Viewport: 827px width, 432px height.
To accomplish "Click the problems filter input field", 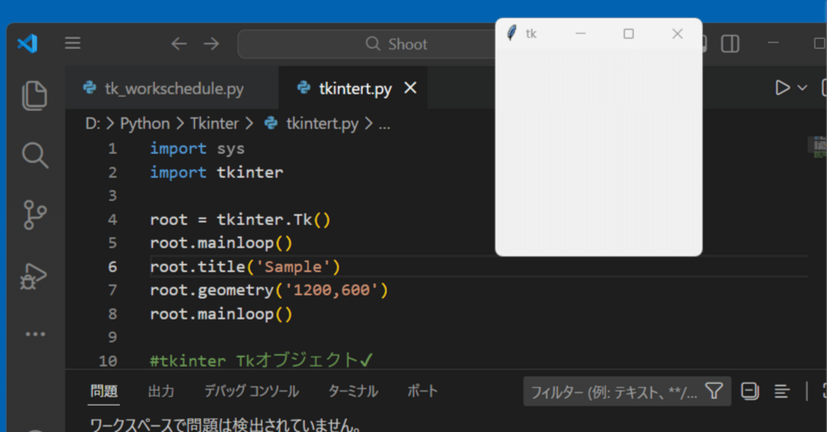I will click(x=614, y=391).
